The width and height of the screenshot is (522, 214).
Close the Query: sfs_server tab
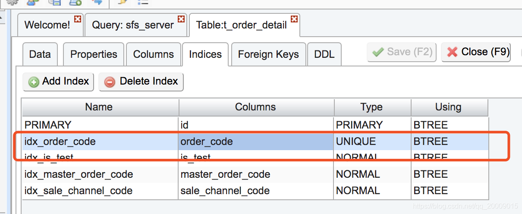(181, 19)
